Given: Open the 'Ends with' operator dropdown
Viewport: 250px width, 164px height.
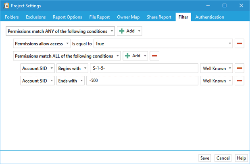Looking at the screenshot, I should point(71,81).
